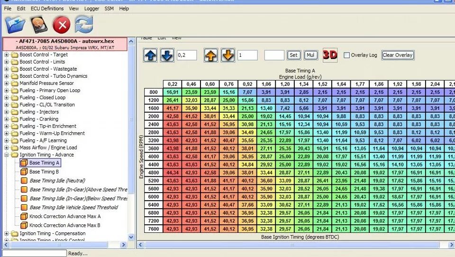Select the 1,20 engine load column header
The height and width of the screenshot is (257, 455).
pos(285,84)
